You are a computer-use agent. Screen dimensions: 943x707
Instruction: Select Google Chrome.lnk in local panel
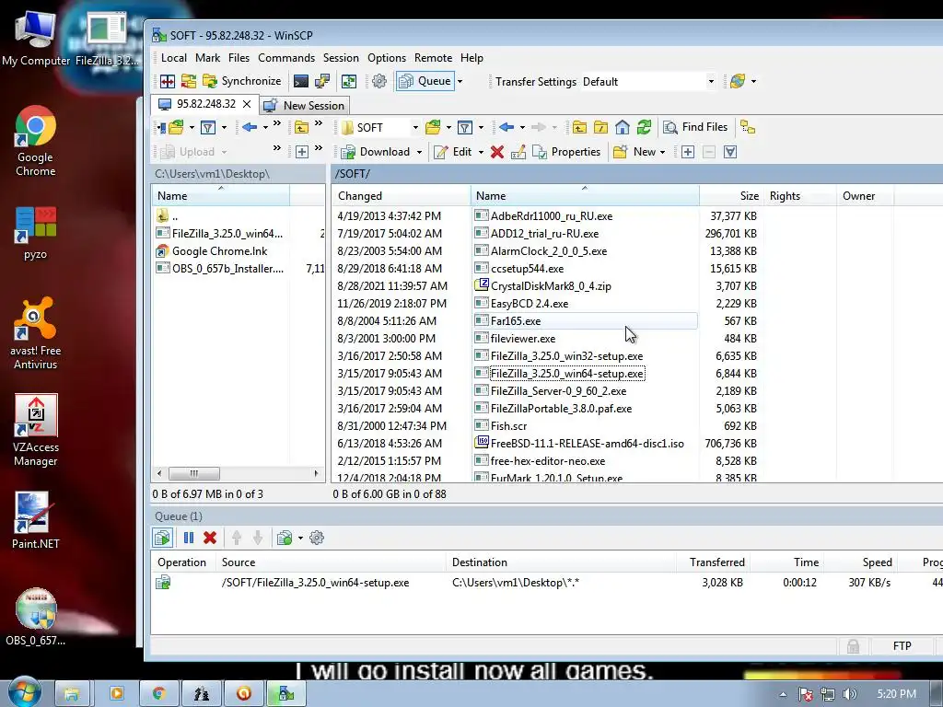pos(219,251)
